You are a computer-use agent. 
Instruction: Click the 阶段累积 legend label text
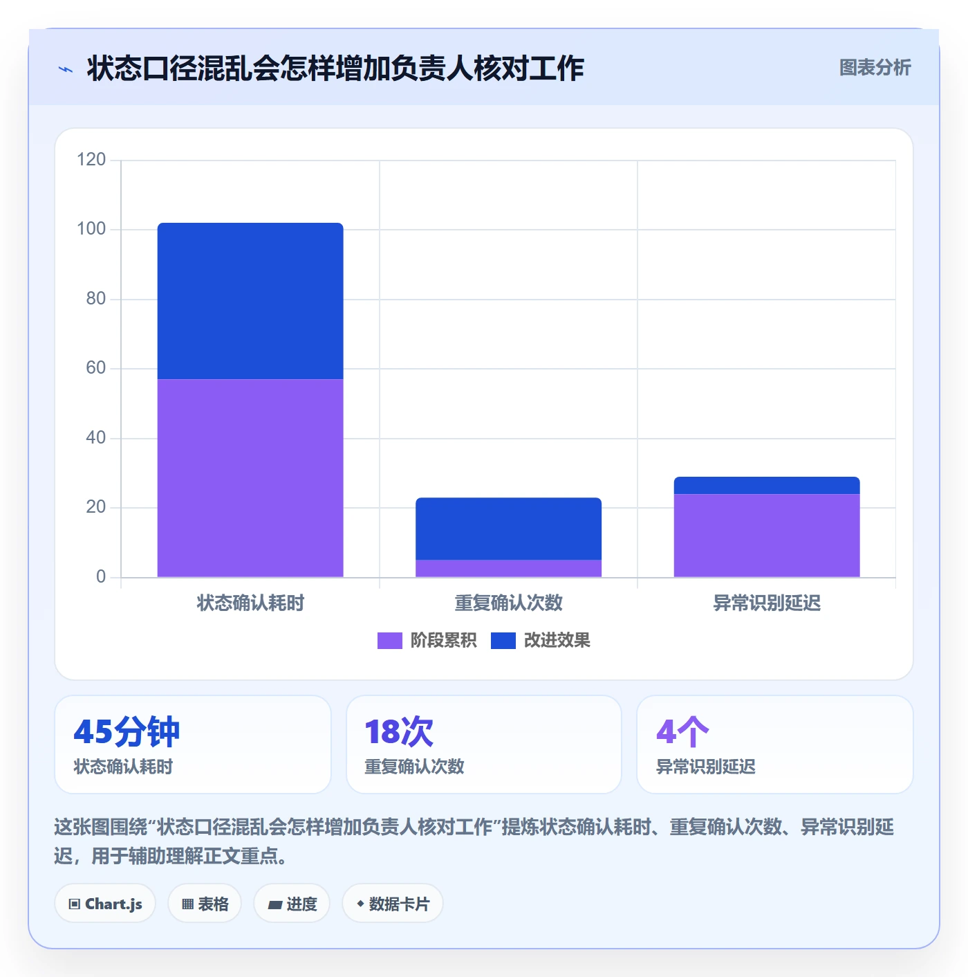point(443,641)
